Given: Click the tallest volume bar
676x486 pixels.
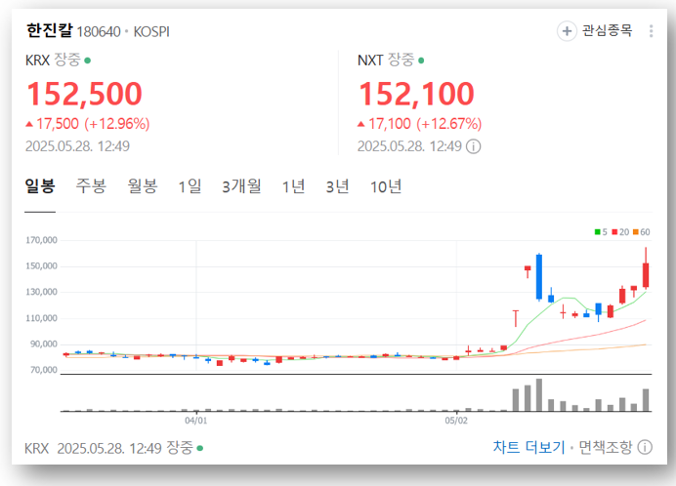Looking at the screenshot, I should click(539, 394).
